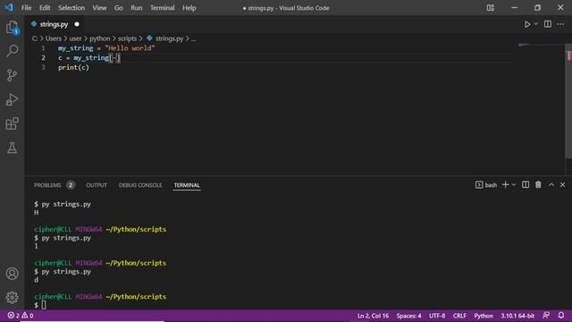
Task: Customize layout icon in title bar
Action: [x=491, y=8]
